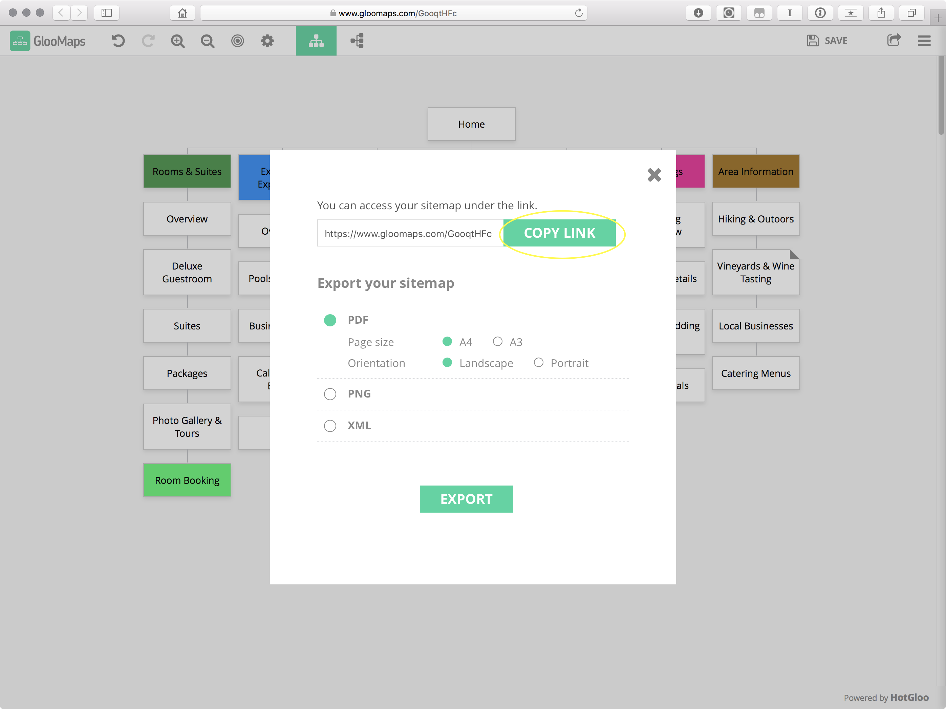The width and height of the screenshot is (946, 709).
Task: Switch to vertical tree layout view
Action: pyautogui.click(x=316, y=41)
